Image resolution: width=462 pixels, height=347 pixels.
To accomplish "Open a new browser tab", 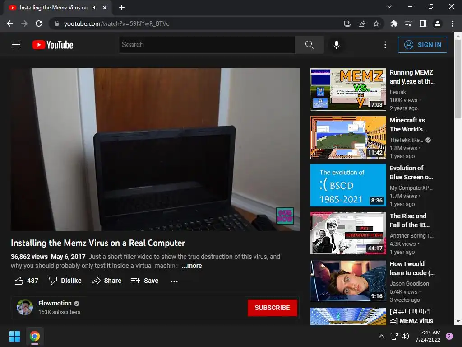I will tap(122, 8).
